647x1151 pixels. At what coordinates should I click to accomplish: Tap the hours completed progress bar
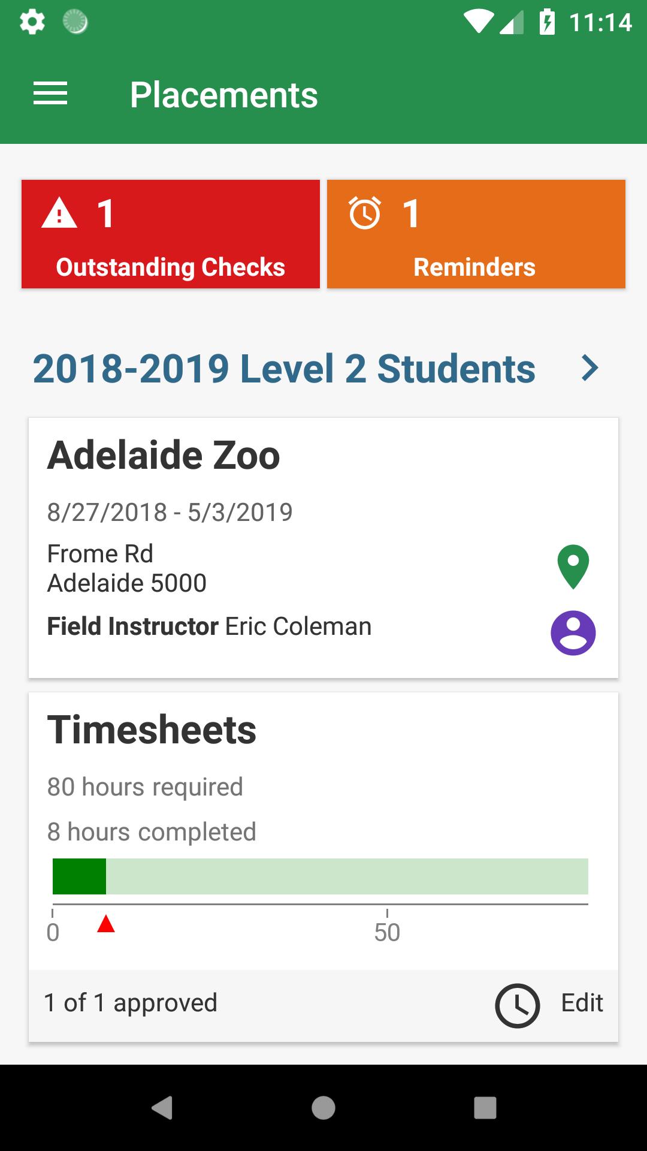pyautogui.click(x=320, y=876)
